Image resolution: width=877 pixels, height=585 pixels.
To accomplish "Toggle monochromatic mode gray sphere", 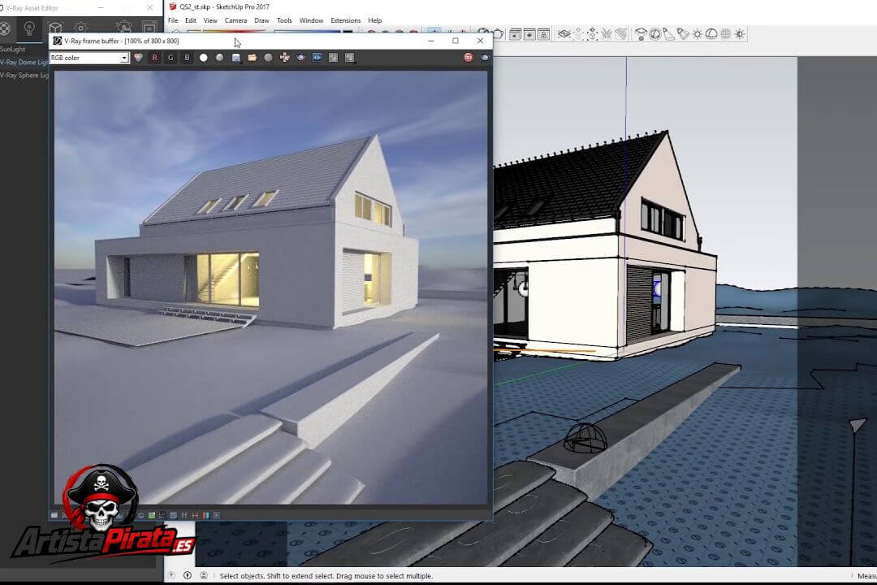I will click(x=220, y=58).
